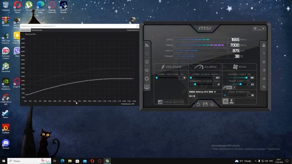This screenshot has width=292, height=164.
Task: Reset Afterburner settings to defaults
Action: point(198,104)
